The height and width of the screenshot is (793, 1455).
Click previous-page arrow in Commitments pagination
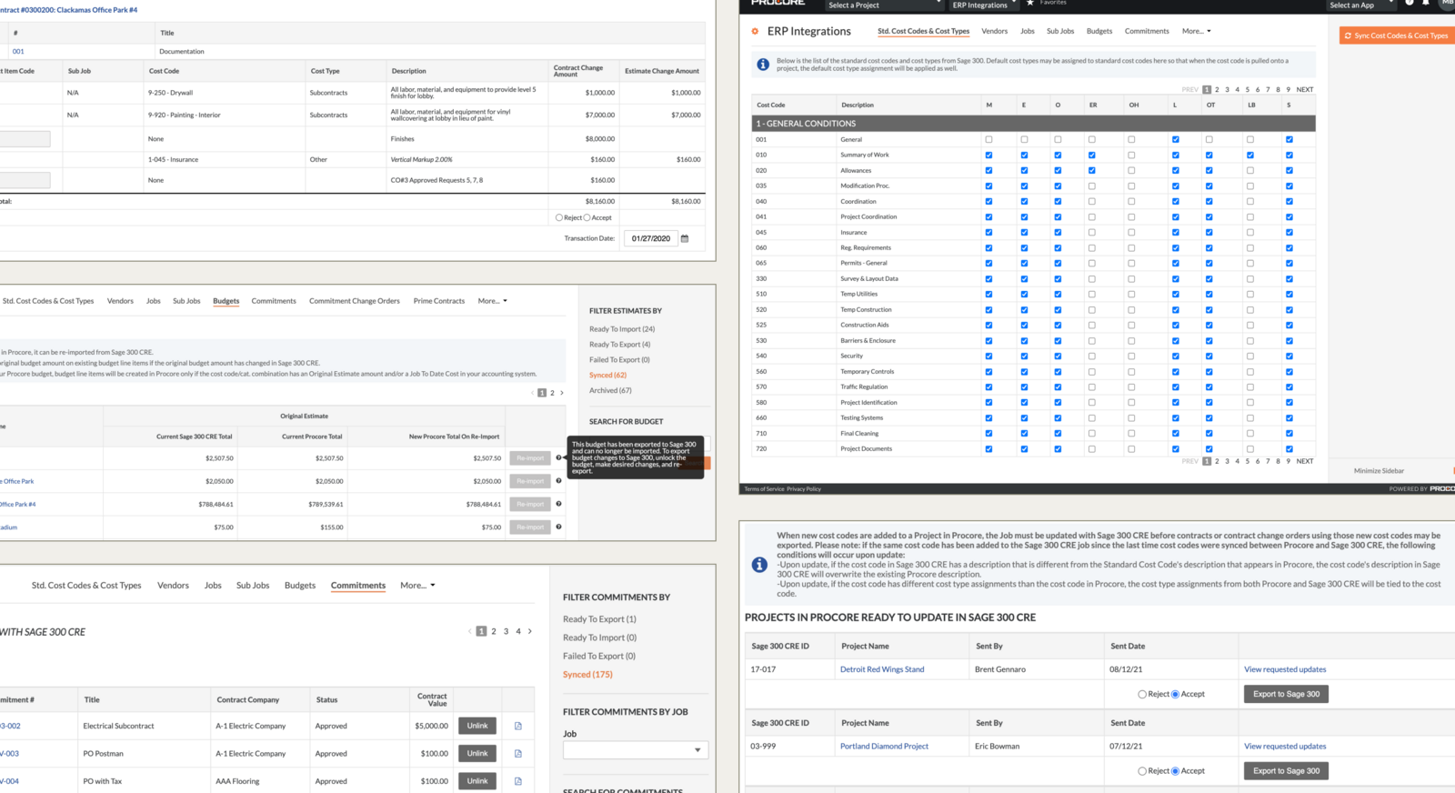(x=469, y=631)
